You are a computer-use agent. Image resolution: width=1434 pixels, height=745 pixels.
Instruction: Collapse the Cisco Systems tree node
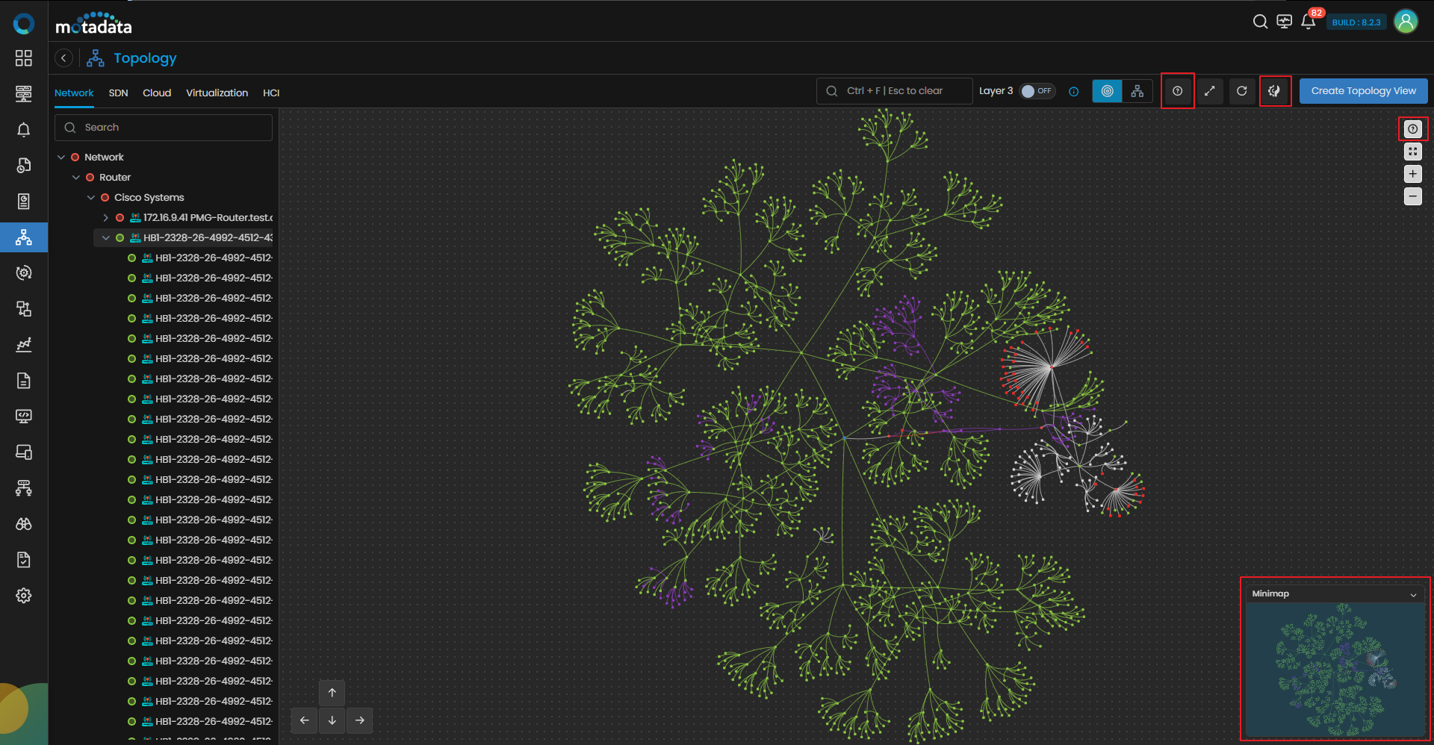(91, 198)
